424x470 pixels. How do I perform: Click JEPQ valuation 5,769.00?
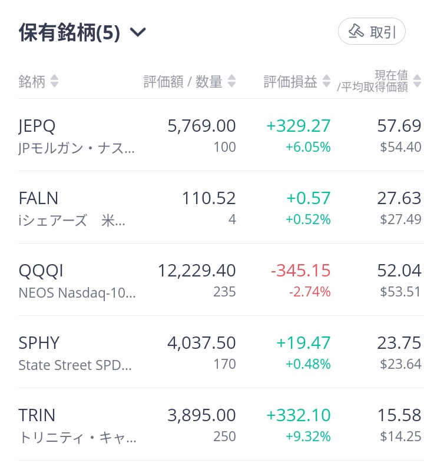[x=201, y=126]
